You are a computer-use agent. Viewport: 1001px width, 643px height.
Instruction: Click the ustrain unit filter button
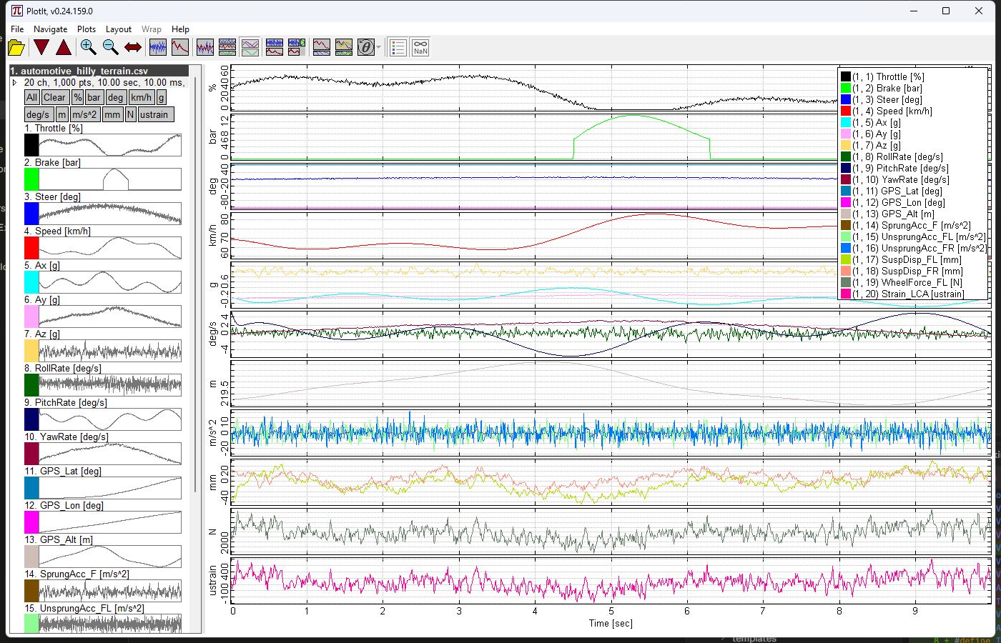click(154, 114)
